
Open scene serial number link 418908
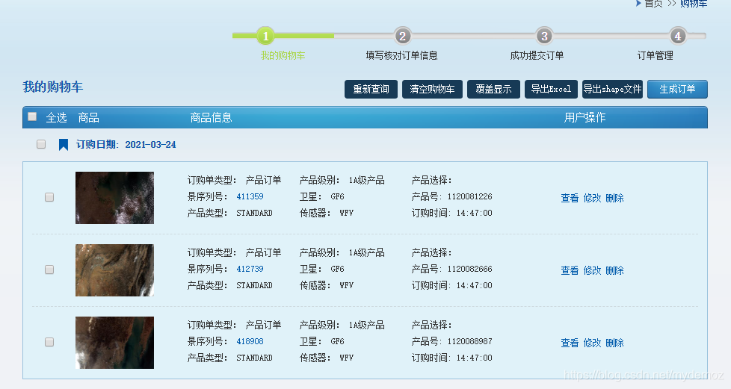(250, 341)
